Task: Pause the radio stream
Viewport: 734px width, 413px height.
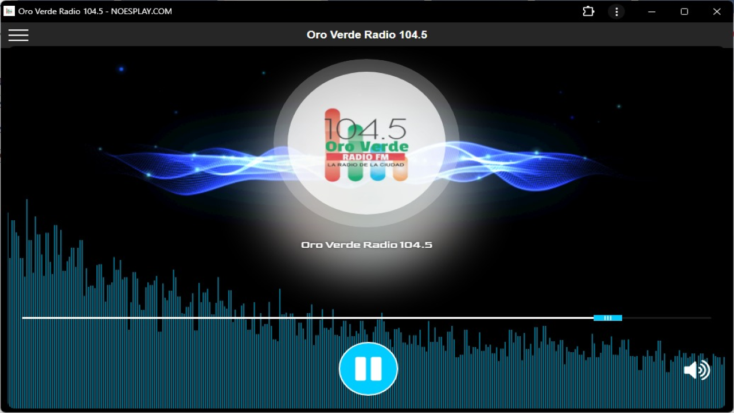Action: 368,369
